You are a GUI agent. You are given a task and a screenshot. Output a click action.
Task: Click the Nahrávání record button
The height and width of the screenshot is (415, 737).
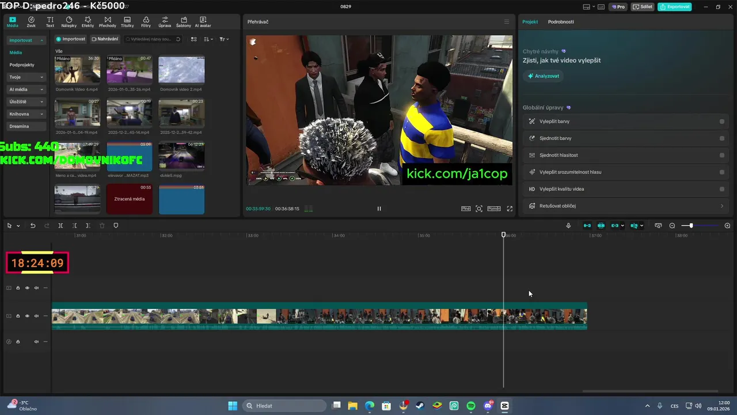click(105, 39)
